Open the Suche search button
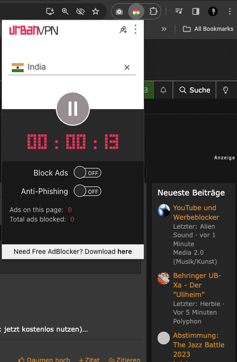 click(194, 90)
